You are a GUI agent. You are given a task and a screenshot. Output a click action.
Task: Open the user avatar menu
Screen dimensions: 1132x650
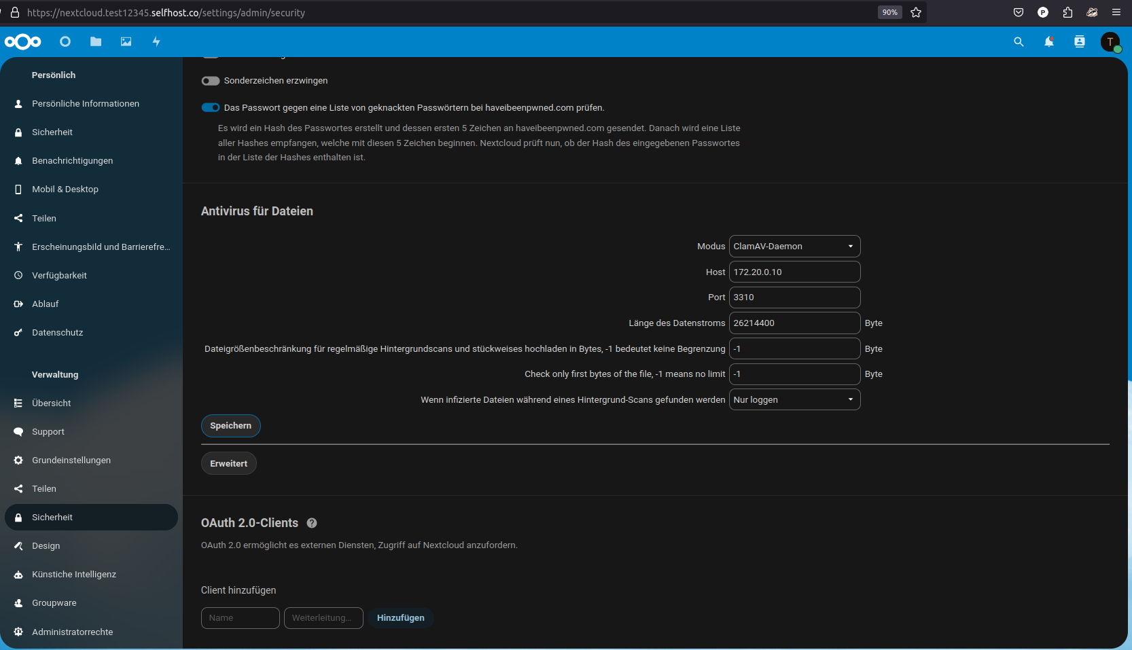[1110, 41]
